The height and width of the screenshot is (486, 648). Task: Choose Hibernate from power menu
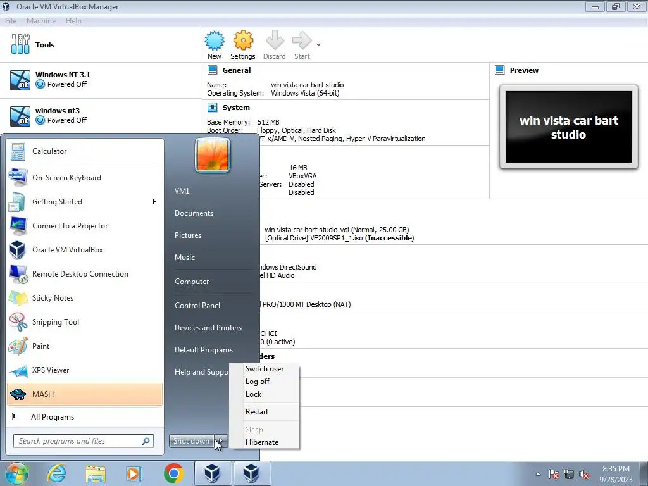pos(265,442)
